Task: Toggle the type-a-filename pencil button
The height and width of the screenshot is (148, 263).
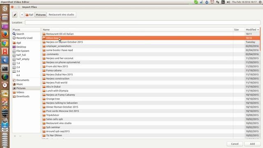Action: click(15, 15)
